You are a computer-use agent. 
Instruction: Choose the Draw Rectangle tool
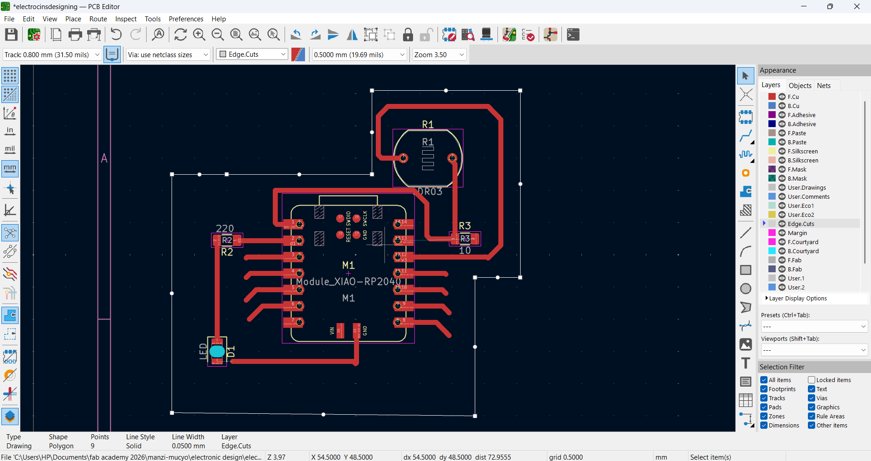(745, 270)
